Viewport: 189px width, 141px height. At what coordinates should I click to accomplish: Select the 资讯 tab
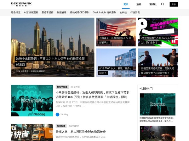(x=126, y=4)
